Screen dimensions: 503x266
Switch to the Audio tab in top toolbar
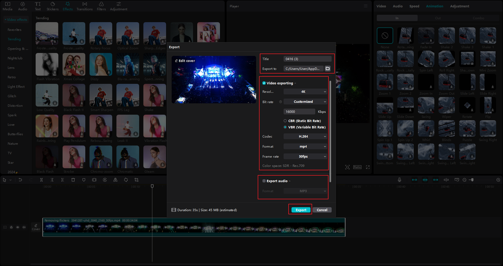click(23, 6)
